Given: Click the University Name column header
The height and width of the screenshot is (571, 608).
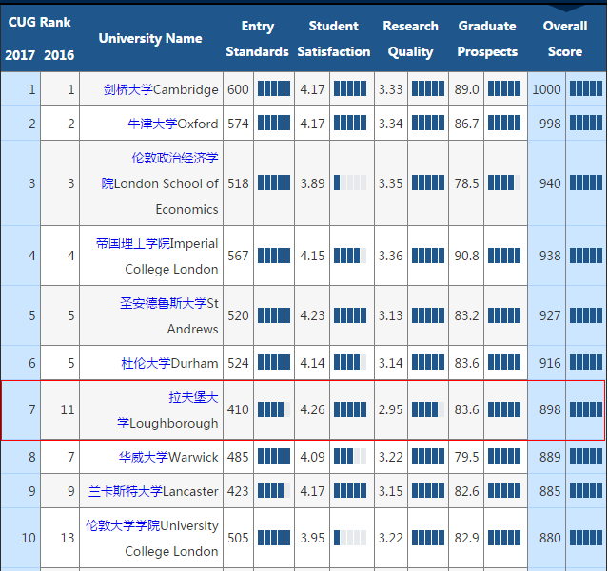Looking at the screenshot, I should (150, 38).
